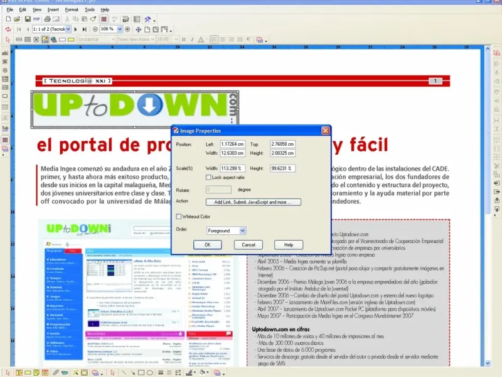Open the font size 10.00 dropdown
Viewport: 502px width, 377px height.
176,40
